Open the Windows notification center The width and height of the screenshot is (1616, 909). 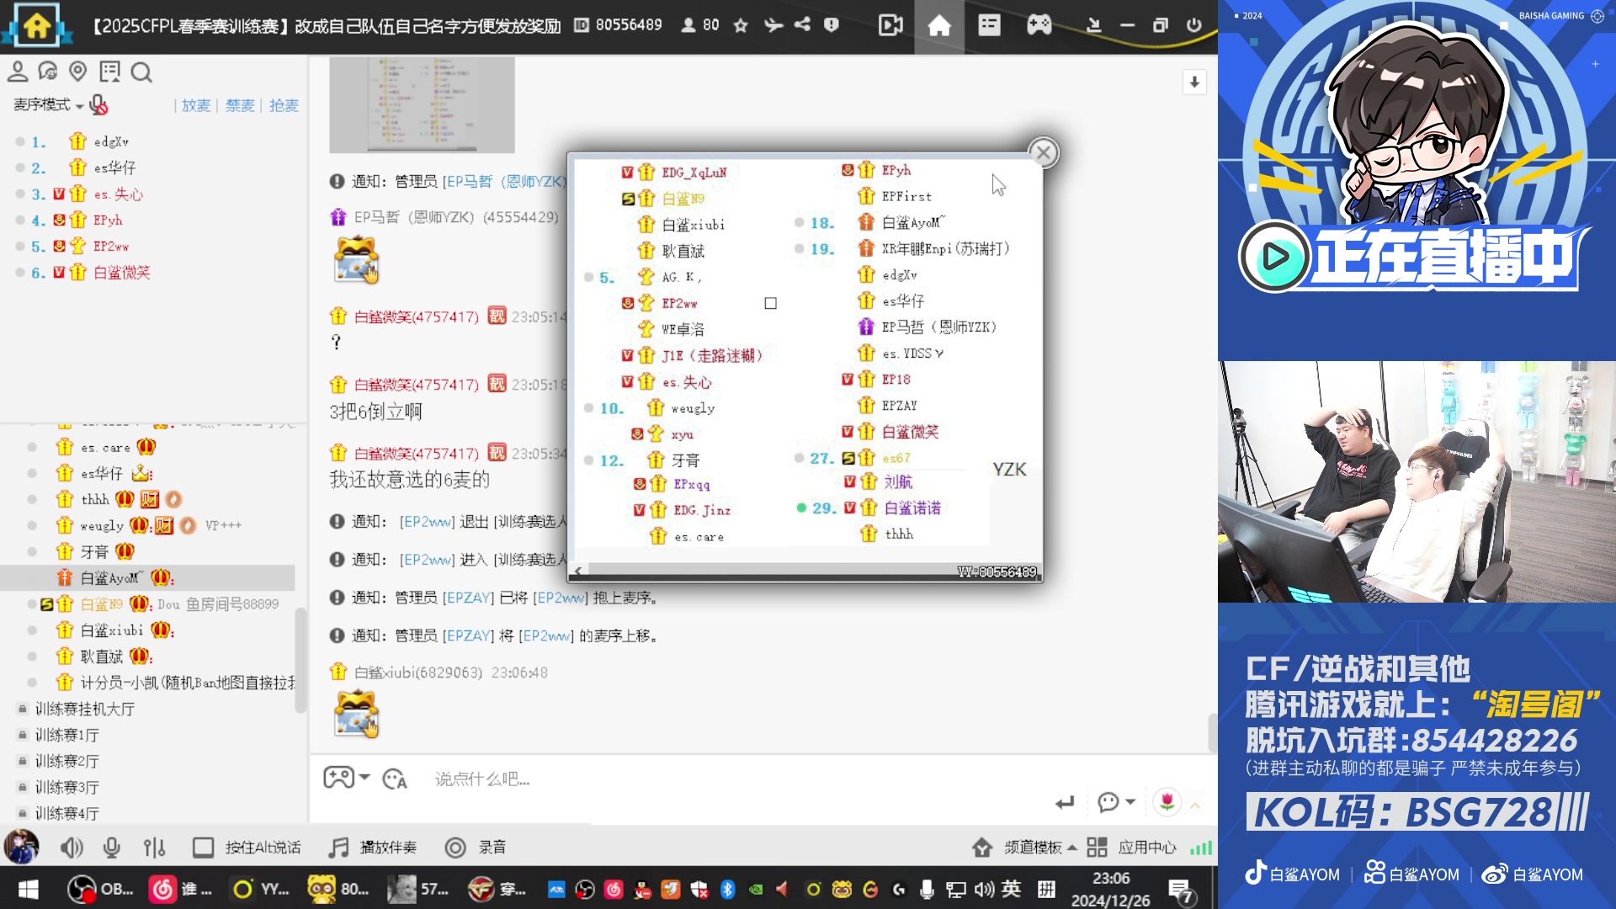coord(1181,890)
